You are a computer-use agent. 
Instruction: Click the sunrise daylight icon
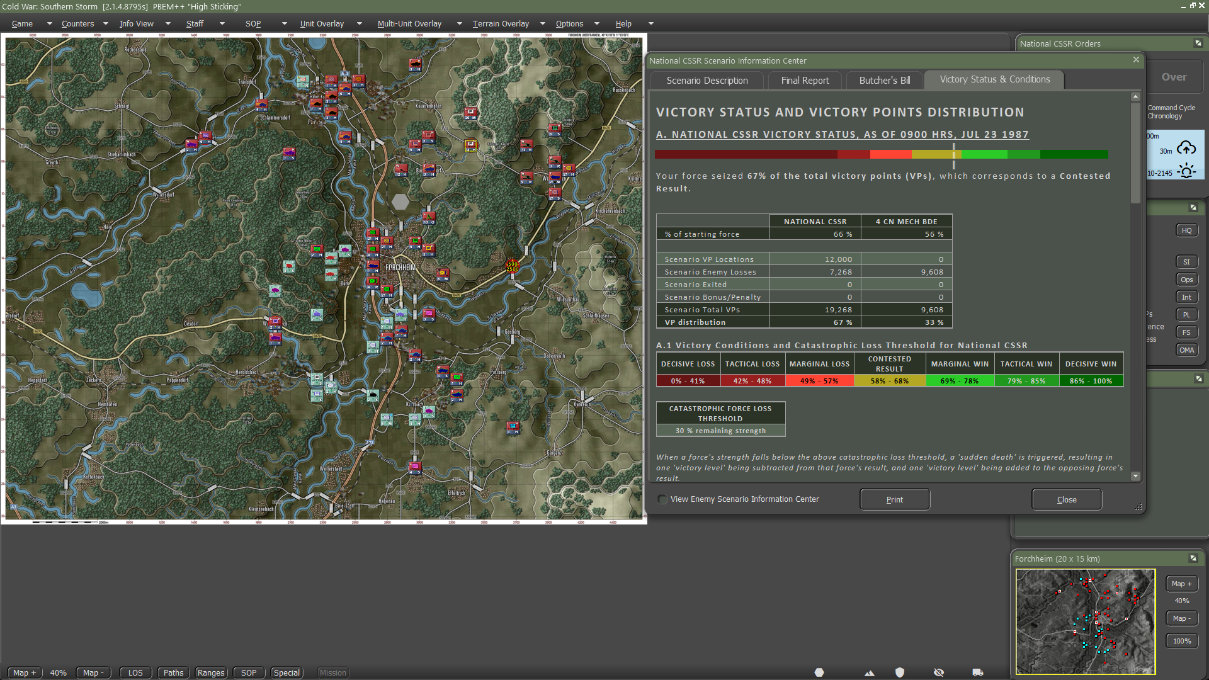point(1186,171)
